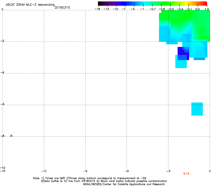Click the colorbar tick label "-4"
The height and width of the screenshot is (186, 212).
click(133, 9)
